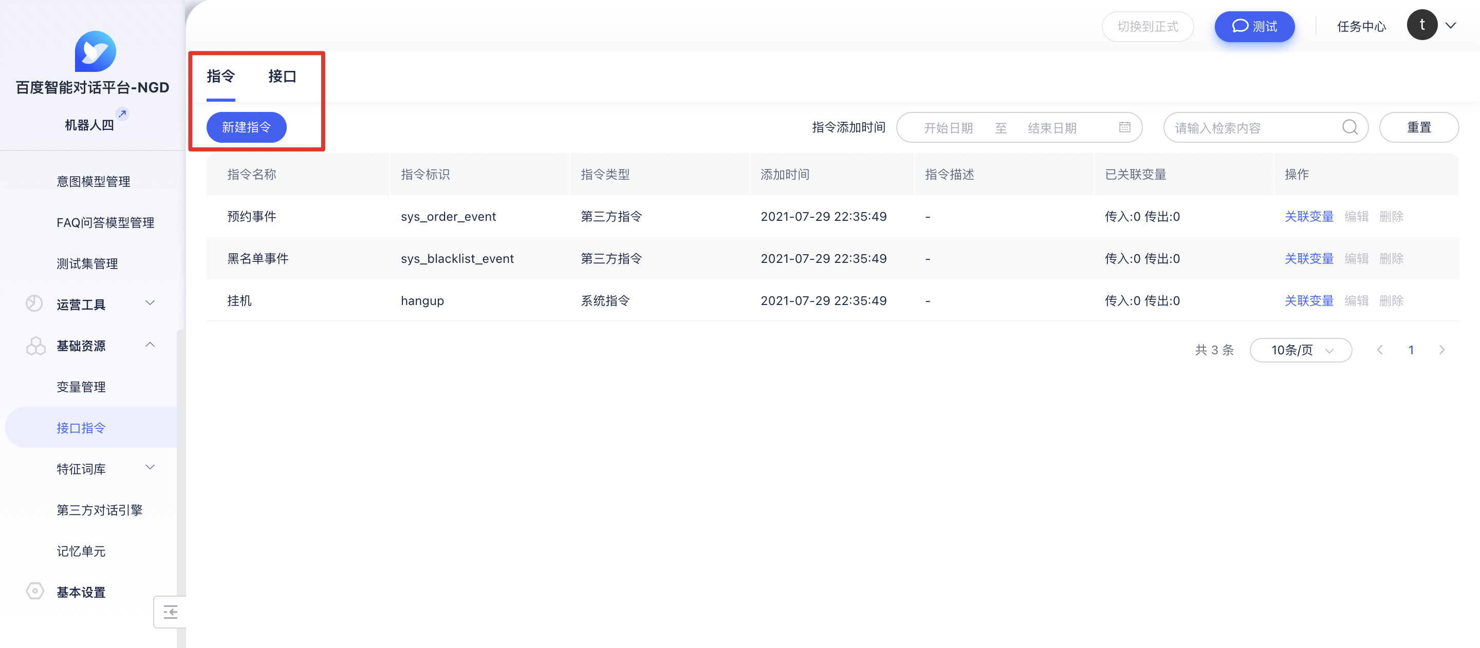Open 变量管理 in sidebar
The width and height of the screenshot is (1480, 648).
pyautogui.click(x=81, y=387)
